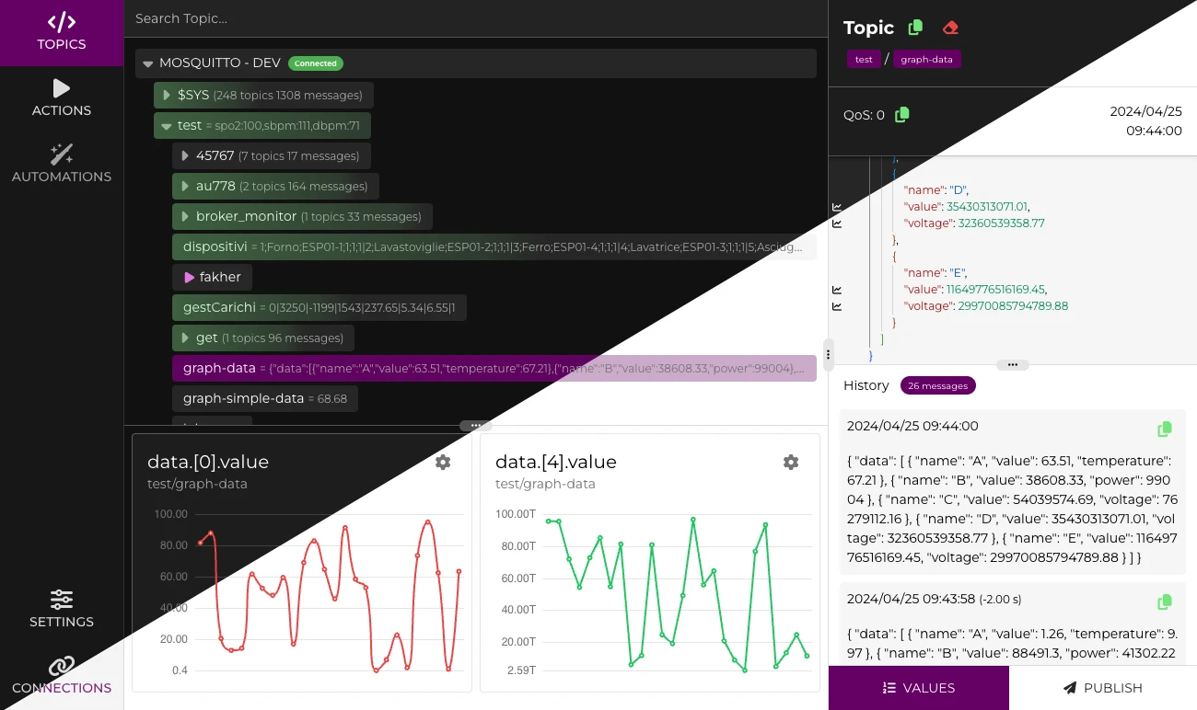Screen dimensions: 1197x710
Task: Click the Search Topic input field
Action: pos(476,18)
